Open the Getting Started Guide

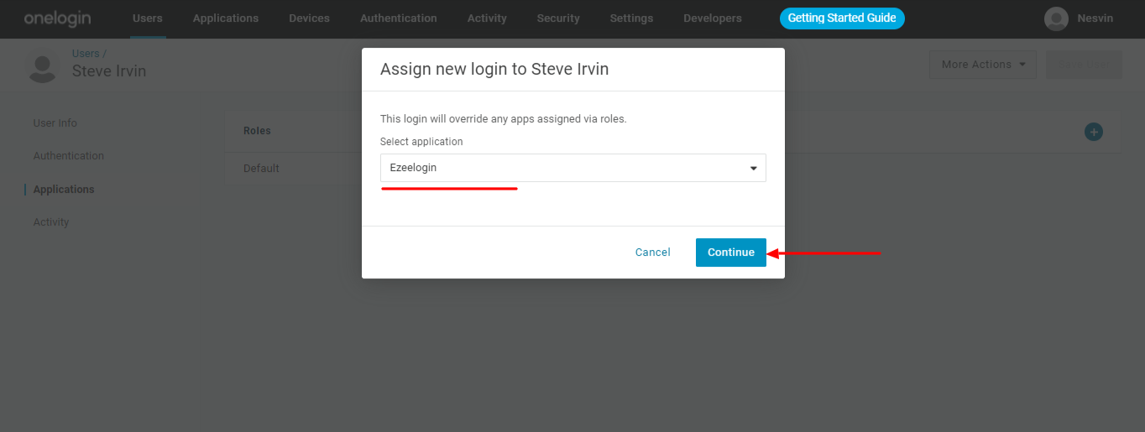(842, 18)
